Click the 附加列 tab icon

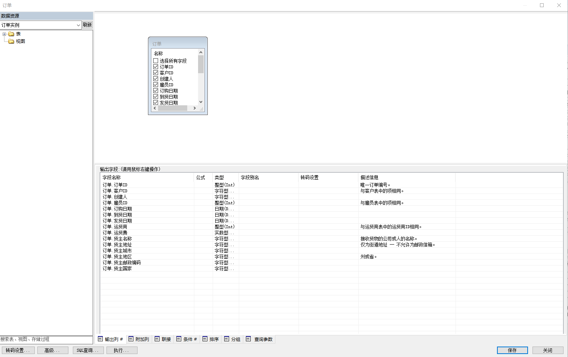[x=131, y=339]
